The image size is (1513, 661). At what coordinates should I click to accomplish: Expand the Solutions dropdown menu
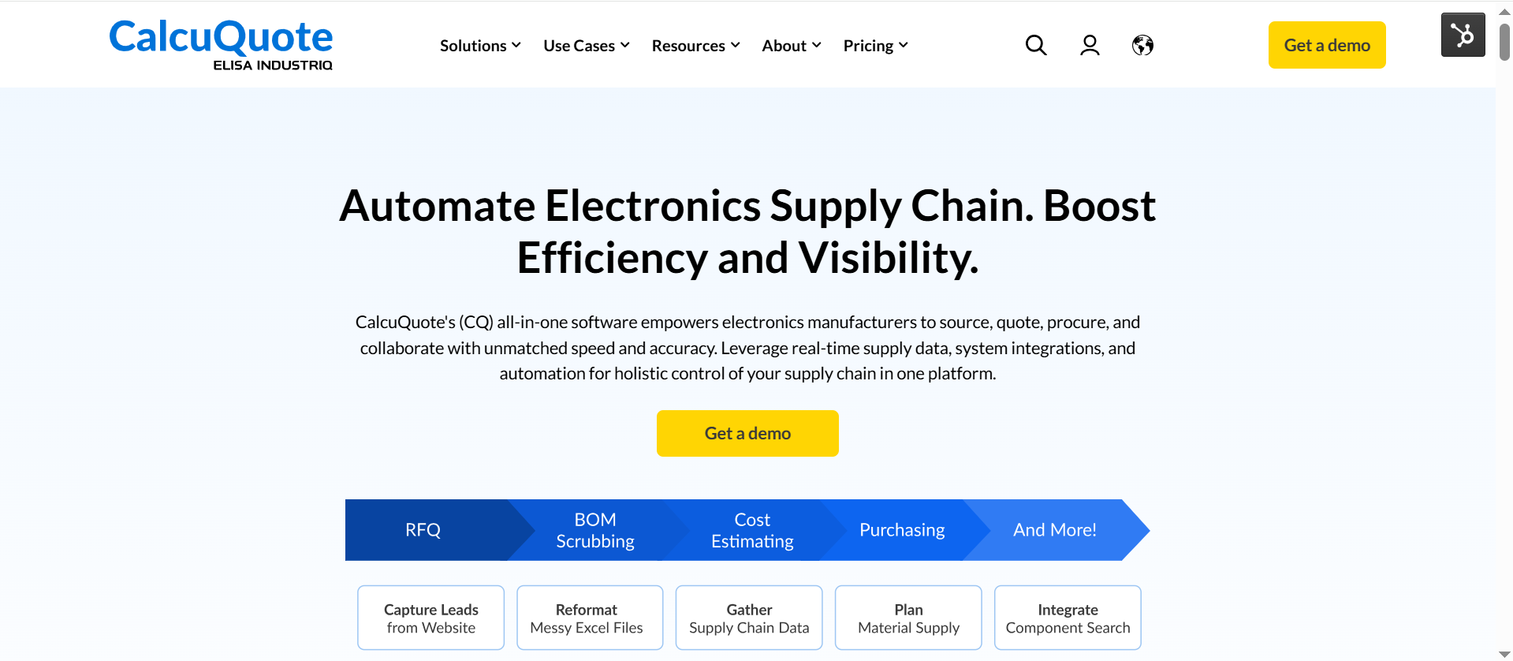[480, 46]
